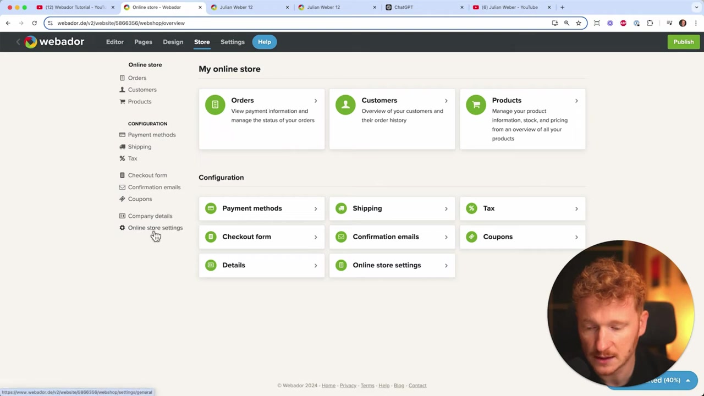Expand the getting started 40% progress panel
Viewport: 704px width, 396px height.
coord(687,380)
